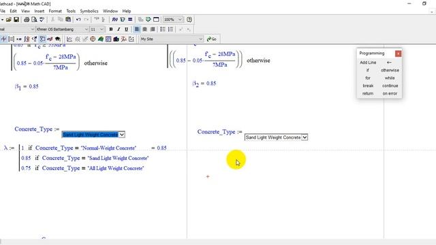The height and width of the screenshot is (245, 436).
Task: Open the Help menu
Action: [127, 11]
